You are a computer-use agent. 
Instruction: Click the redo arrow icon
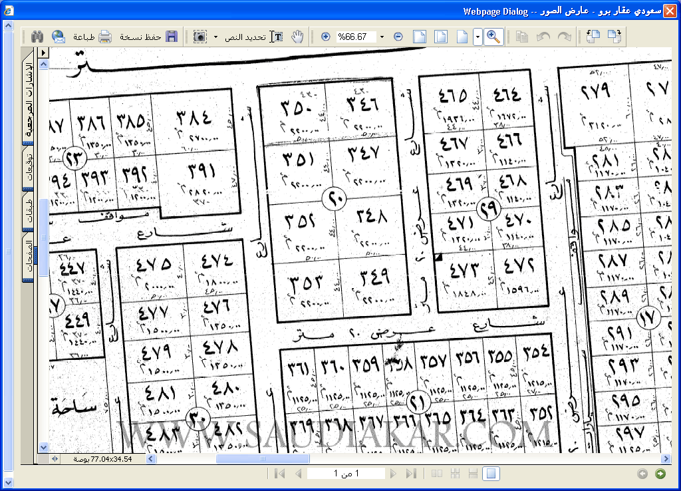pyautogui.click(x=564, y=37)
